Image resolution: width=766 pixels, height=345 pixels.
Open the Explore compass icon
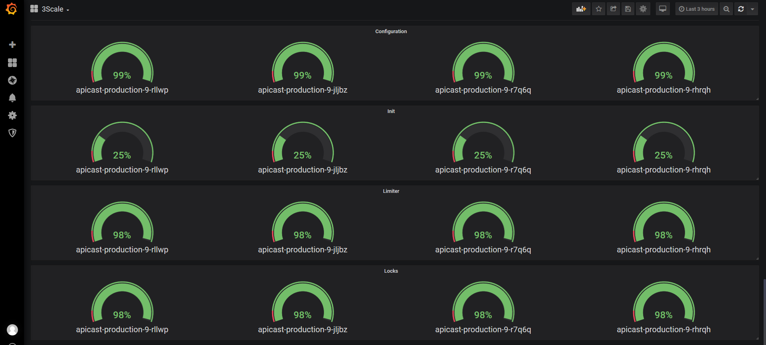pyautogui.click(x=12, y=80)
